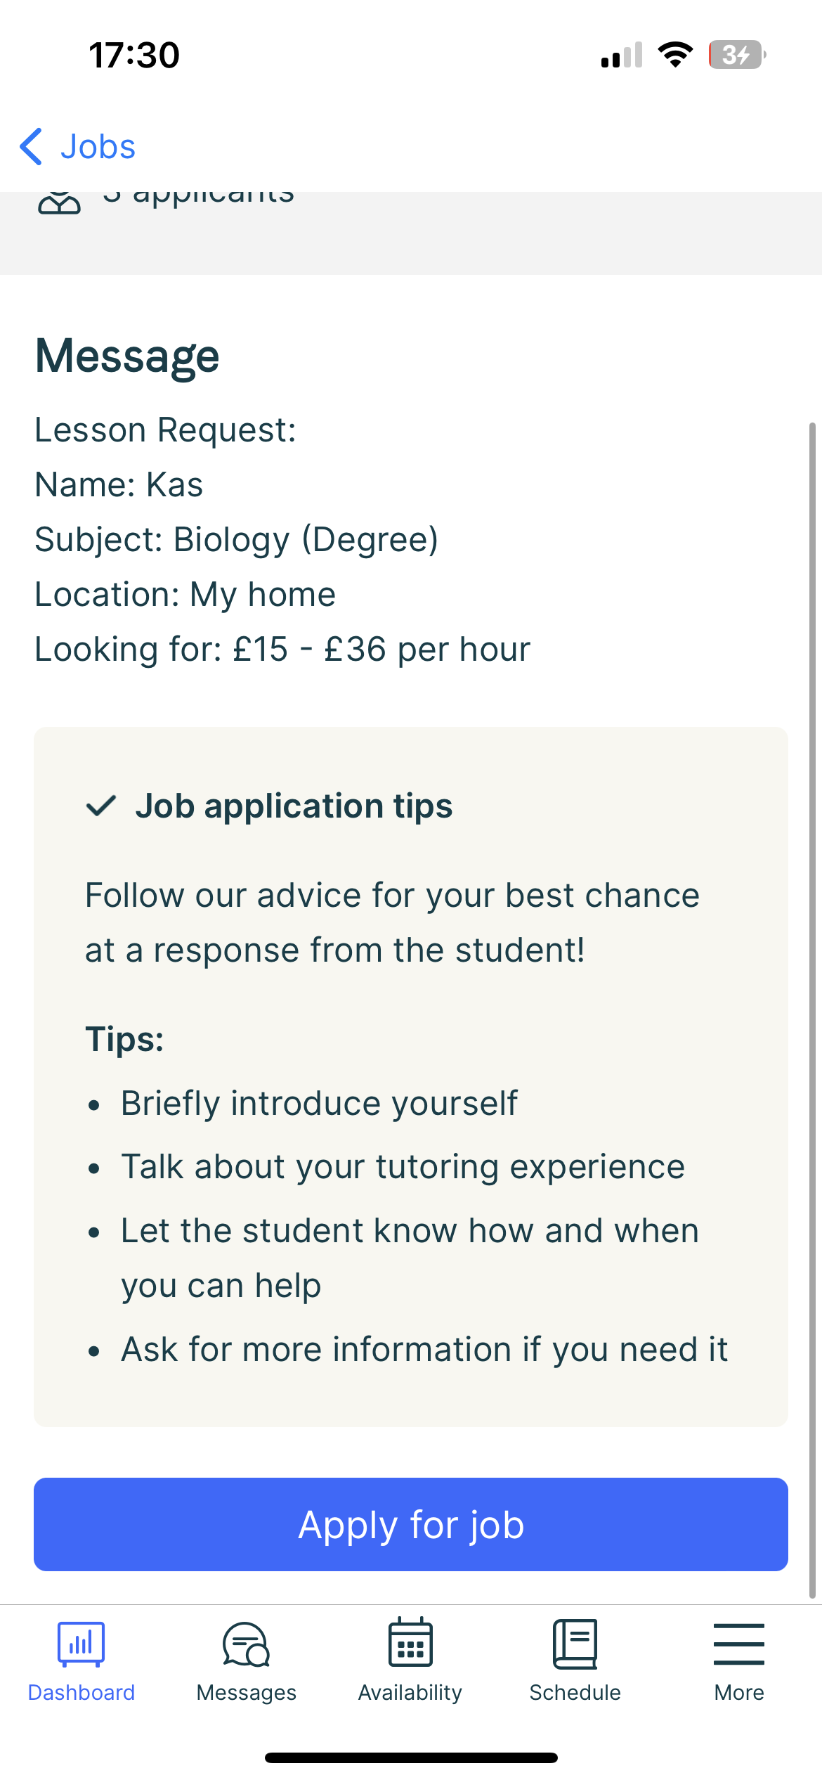
Task: Tap the Job application tips heading
Action: 294,806
